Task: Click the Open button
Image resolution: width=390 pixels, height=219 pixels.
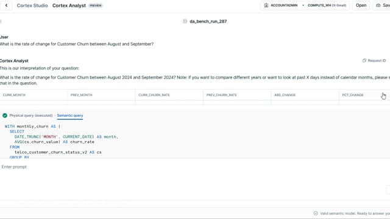Action: (361, 5)
